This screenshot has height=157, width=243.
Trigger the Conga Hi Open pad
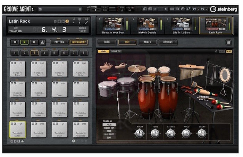(x=60, y=69)
